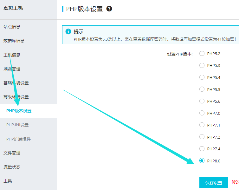Open 站点信息 in the sidebar
Image resolution: width=239 pixels, height=190 pixels.
click(x=12, y=27)
